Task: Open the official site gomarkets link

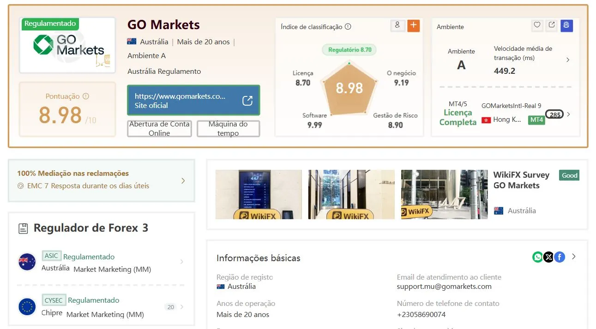Action: pos(193,101)
